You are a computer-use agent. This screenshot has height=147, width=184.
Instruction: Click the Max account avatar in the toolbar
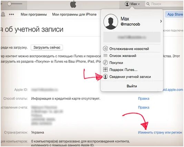[x=127, y=4]
